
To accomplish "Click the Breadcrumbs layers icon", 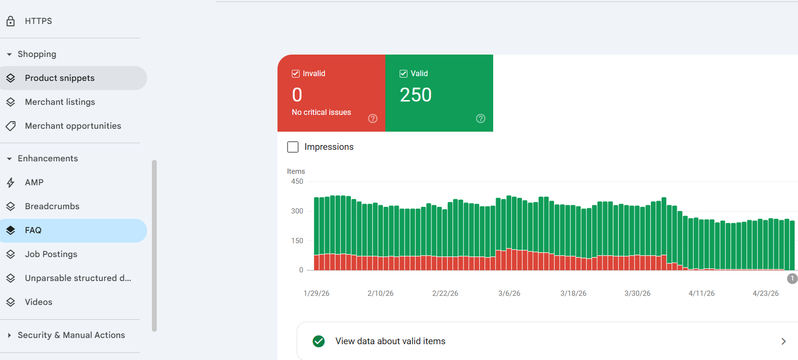I will 11,206.
